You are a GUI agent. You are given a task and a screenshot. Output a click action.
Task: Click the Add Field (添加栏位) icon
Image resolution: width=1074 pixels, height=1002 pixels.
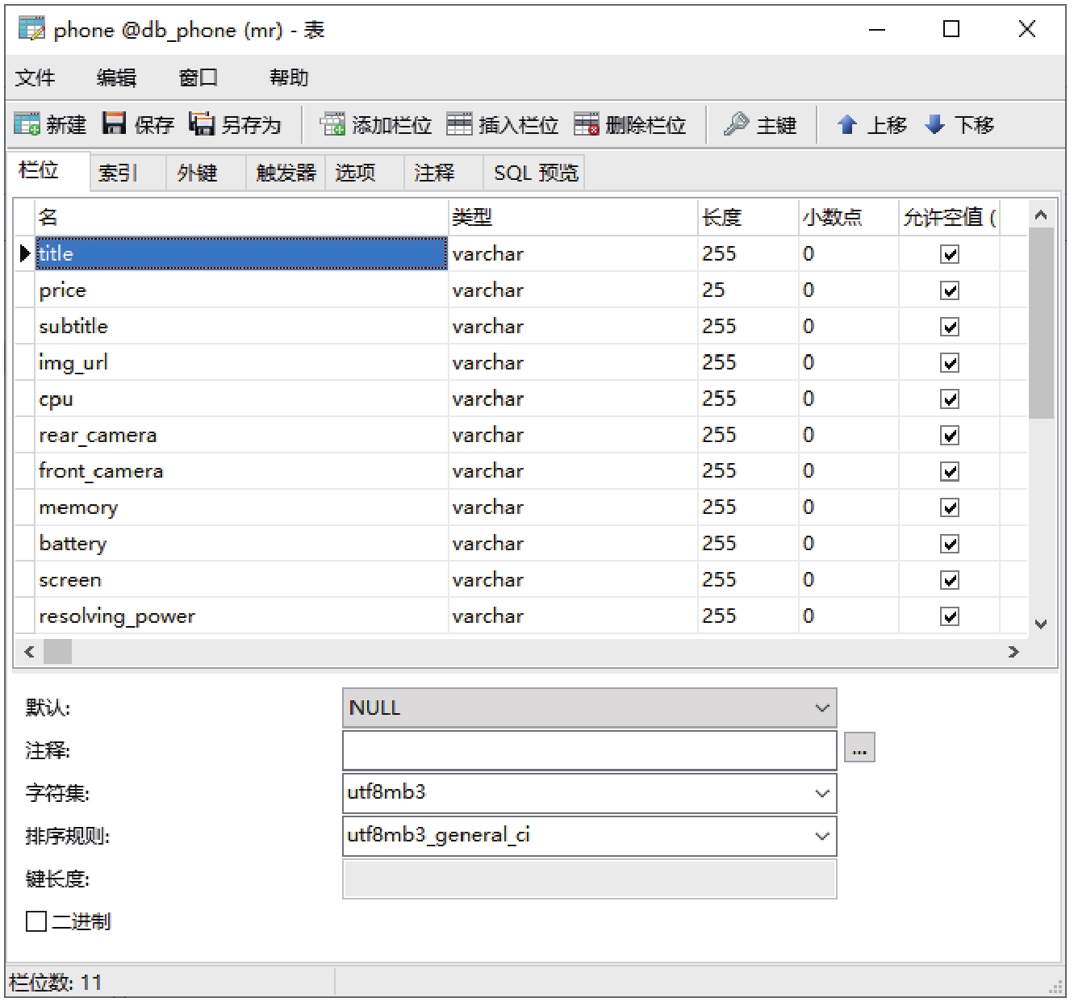click(332, 124)
